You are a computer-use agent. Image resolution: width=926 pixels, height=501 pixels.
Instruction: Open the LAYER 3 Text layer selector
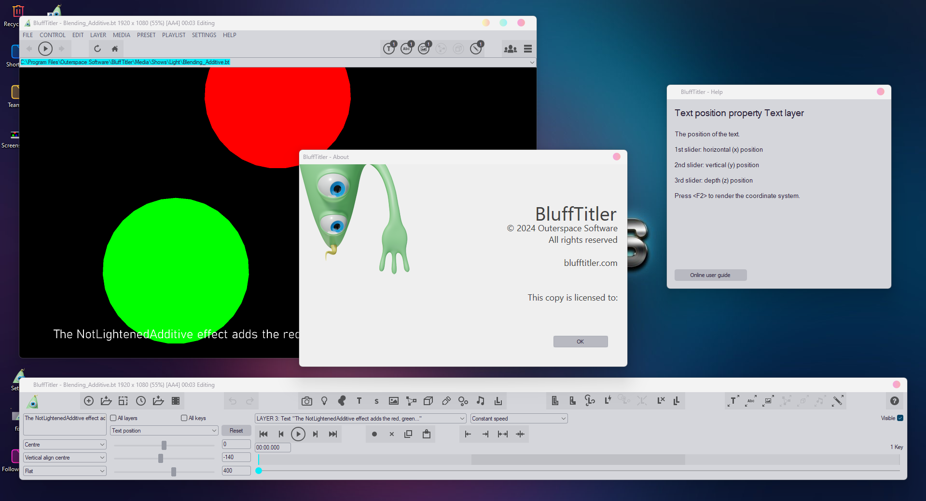[360, 419]
